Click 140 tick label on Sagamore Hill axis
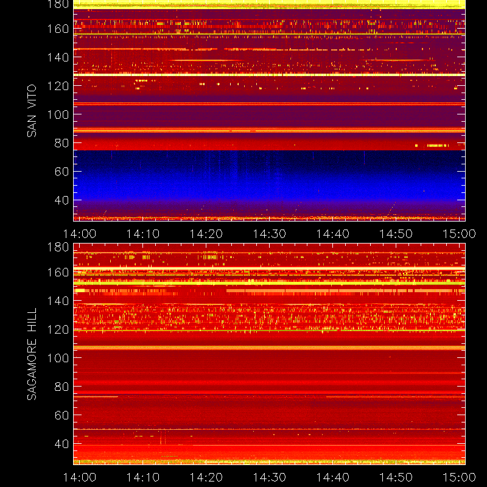Screen dimensions: 487x487 (58, 301)
